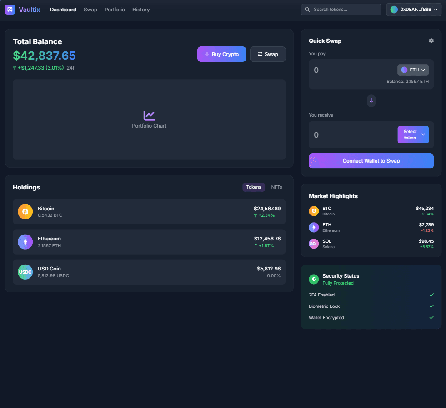
Task: Click the USDC coin icon in Holdings
Action: 25,272
